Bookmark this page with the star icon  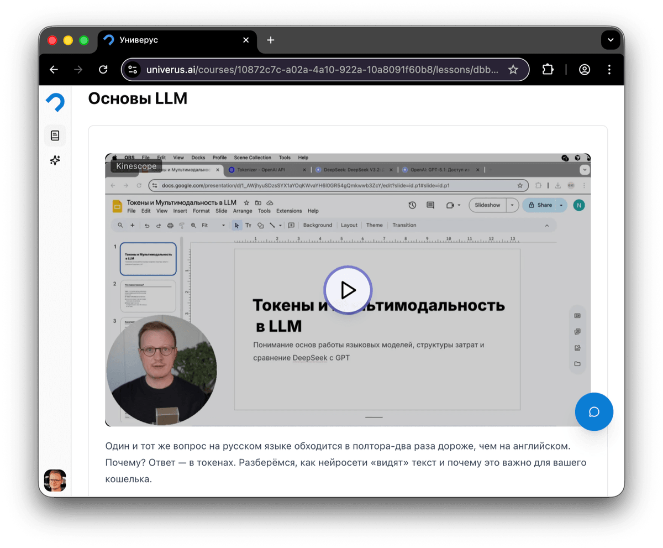pyautogui.click(x=513, y=70)
